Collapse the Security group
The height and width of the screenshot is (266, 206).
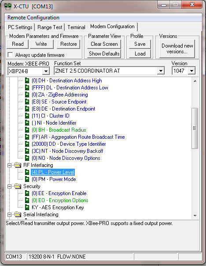point(10,186)
